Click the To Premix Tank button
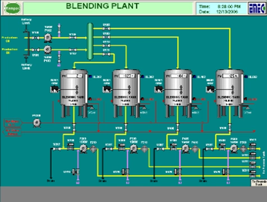Screen dimensions: 267x202 pyautogui.click(x=259, y=183)
